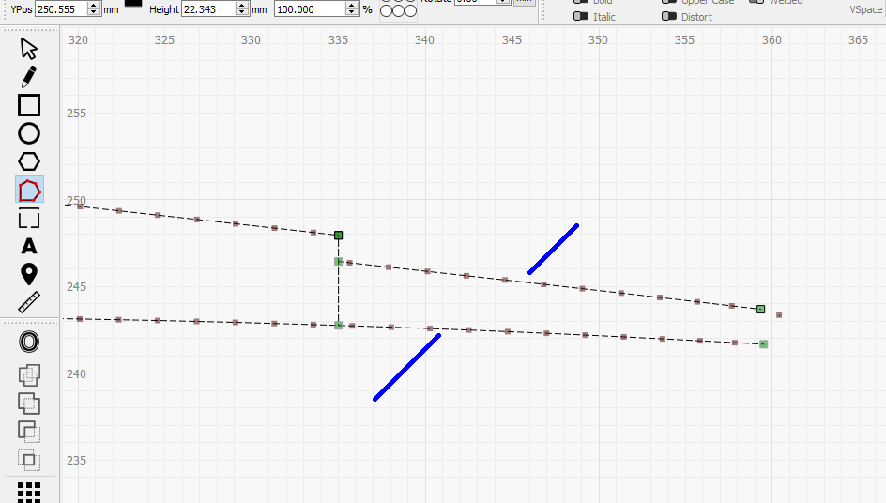886x503 pixels.
Task: Click the highlighted Edit Nodes tool
Action: (x=29, y=191)
